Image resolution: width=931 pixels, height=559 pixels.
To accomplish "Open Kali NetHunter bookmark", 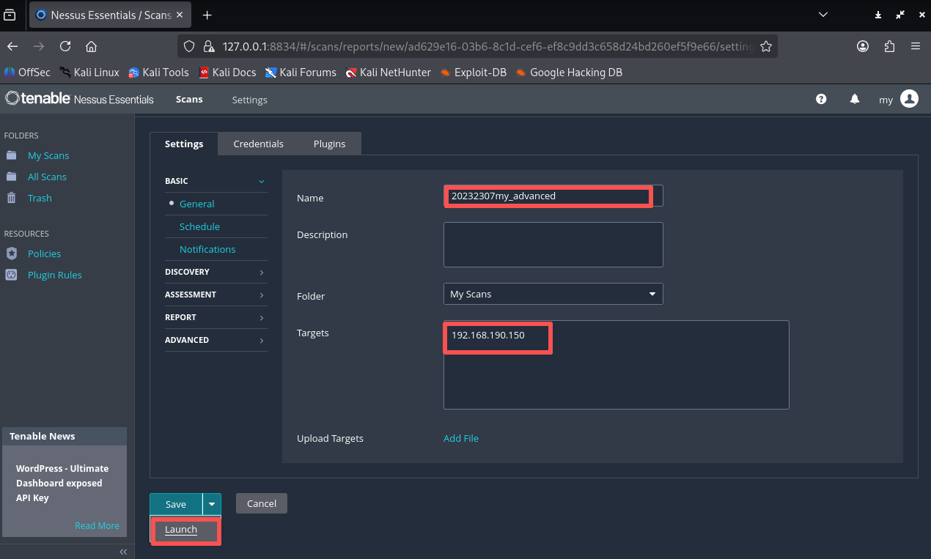I will [389, 72].
